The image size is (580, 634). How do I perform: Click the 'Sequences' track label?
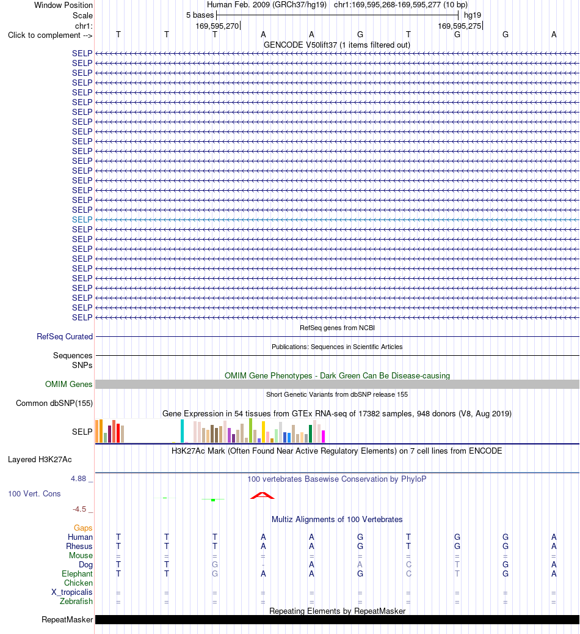pyautogui.click(x=73, y=355)
